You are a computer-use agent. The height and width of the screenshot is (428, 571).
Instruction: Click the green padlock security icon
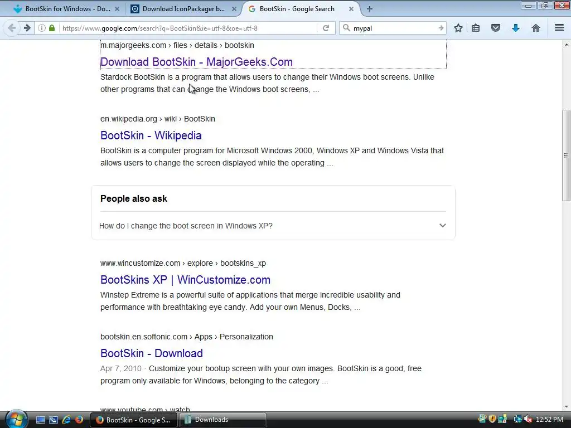coord(52,28)
